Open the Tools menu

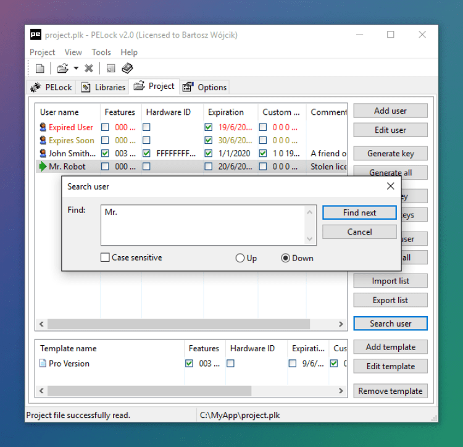point(101,52)
